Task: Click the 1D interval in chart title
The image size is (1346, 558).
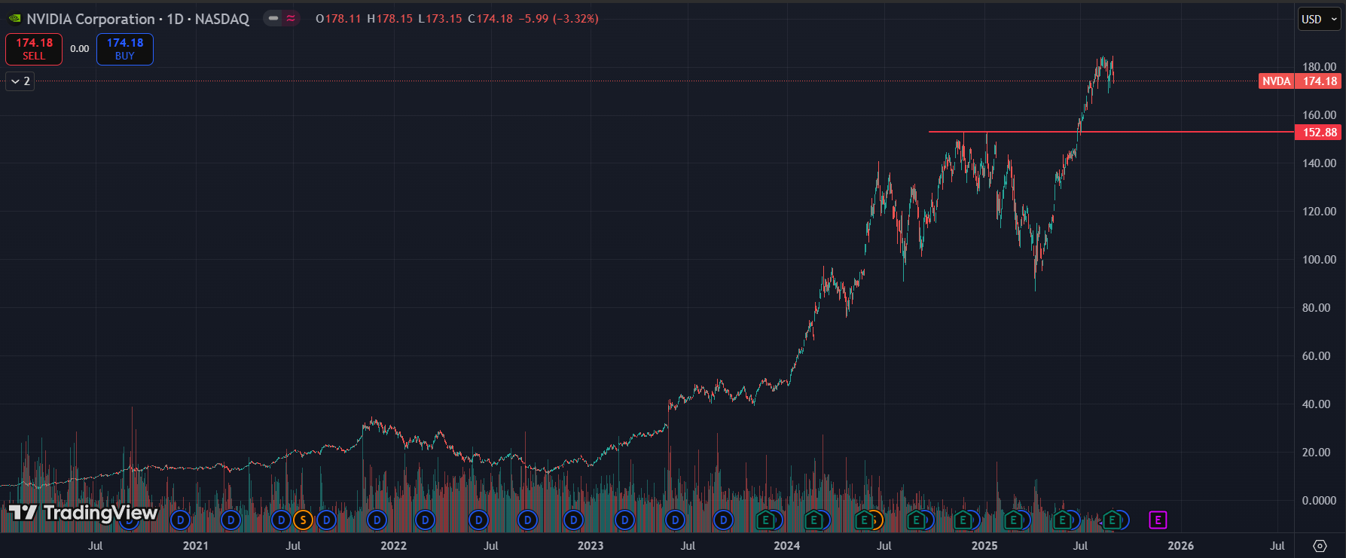Action: 175,19
